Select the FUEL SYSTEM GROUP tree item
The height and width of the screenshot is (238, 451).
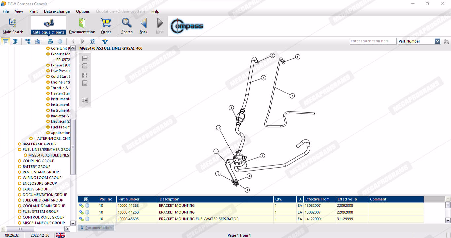pos(41,212)
